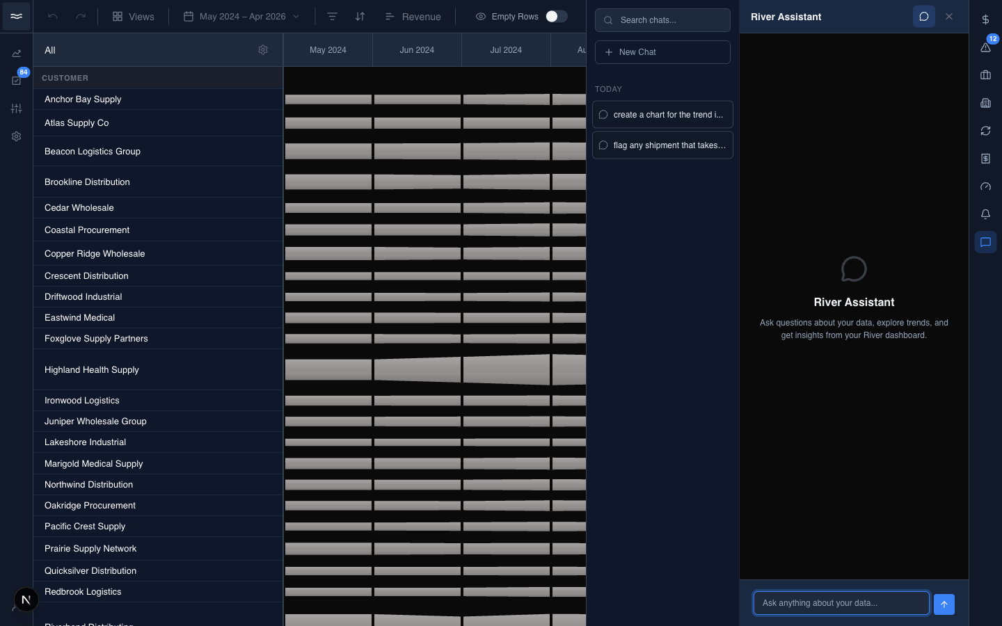The width and height of the screenshot is (1002, 626).
Task: Open the trend chart sidebar icon
Action: click(x=16, y=54)
